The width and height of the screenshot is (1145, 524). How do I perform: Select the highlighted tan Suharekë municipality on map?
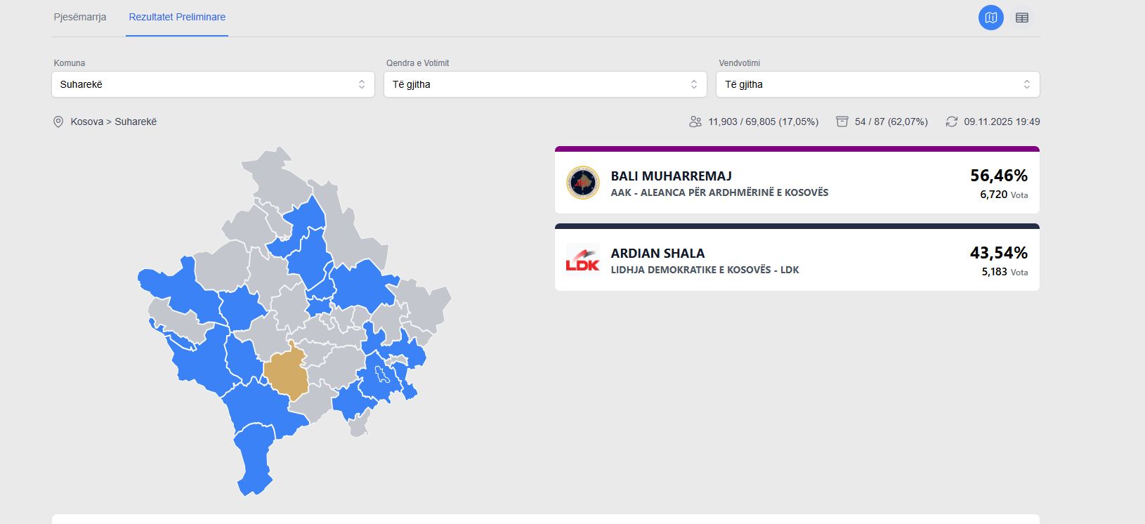click(288, 376)
